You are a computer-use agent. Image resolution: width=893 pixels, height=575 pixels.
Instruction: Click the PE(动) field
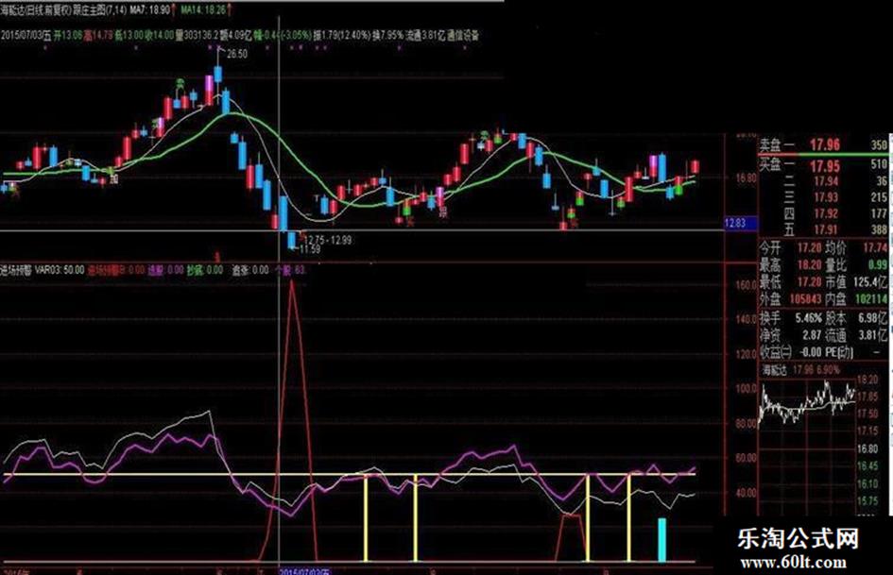click(x=838, y=352)
